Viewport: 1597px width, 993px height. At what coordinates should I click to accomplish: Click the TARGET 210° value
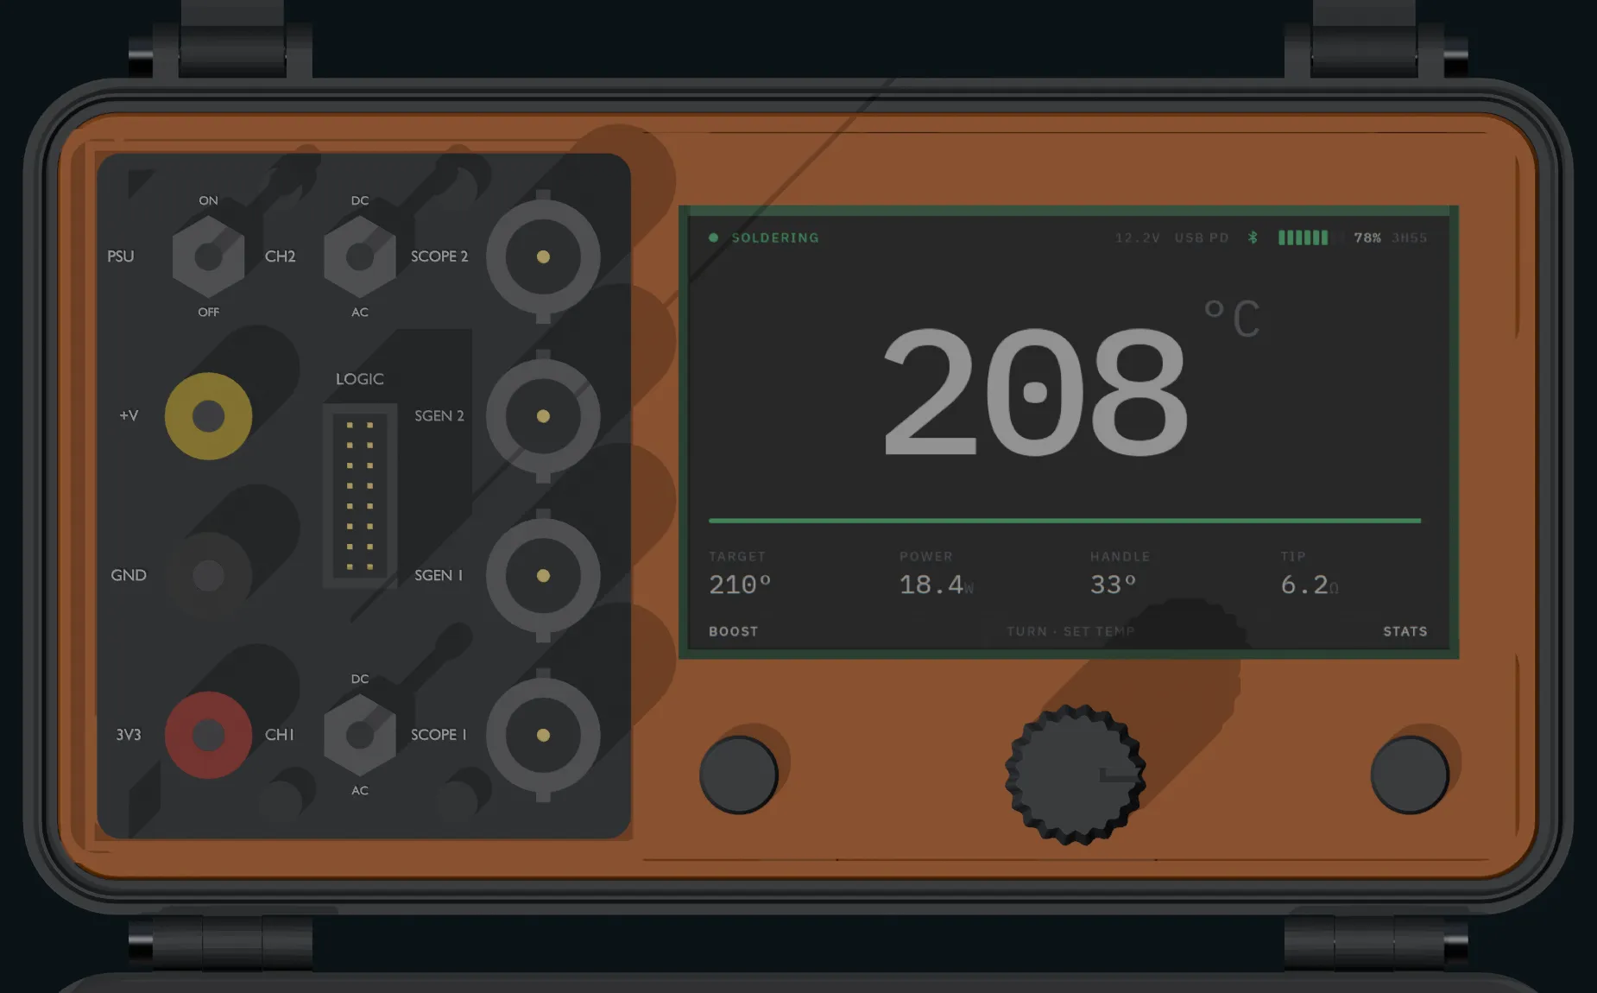(740, 585)
